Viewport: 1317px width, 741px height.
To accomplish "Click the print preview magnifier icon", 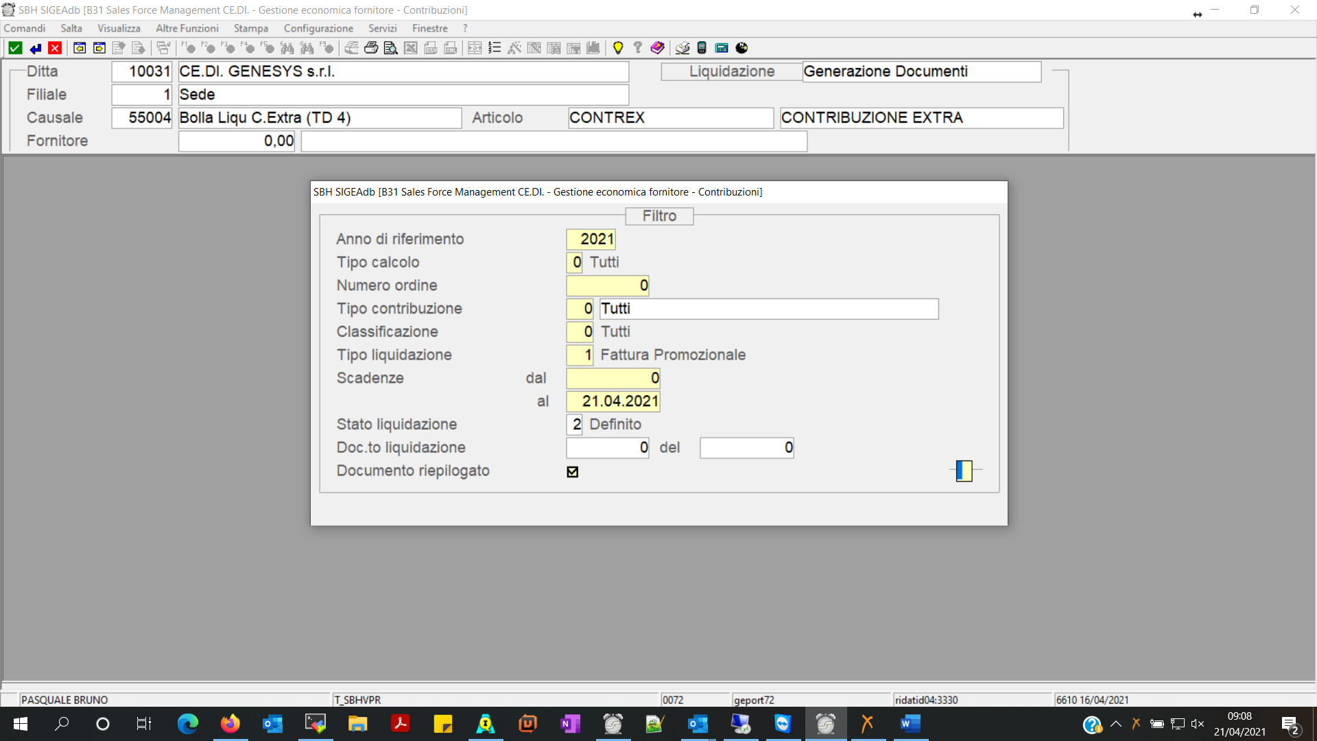I will tap(391, 48).
